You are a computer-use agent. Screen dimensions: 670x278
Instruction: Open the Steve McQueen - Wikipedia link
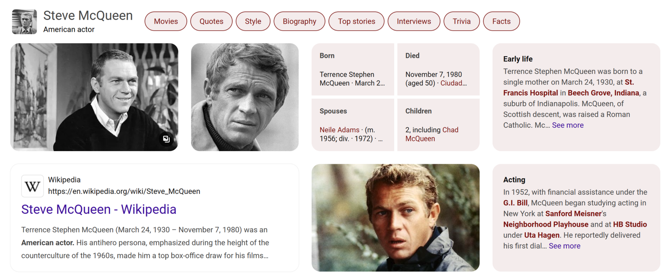coord(99,209)
